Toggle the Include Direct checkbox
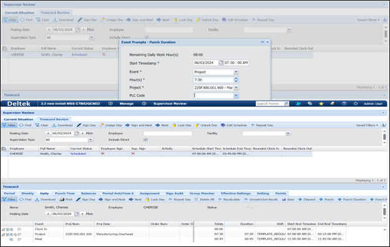Image resolution: width=390 pixels, height=247 pixels. click(x=146, y=139)
